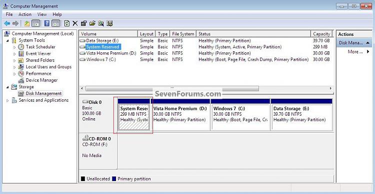Toggle Show/Hide Console Tree toolbar icon

coord(36,23)
